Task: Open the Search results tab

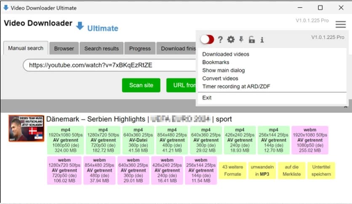Action: coord(101,48)
